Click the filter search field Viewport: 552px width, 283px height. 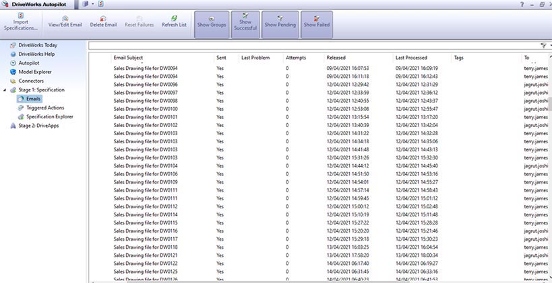coord(313,45)
